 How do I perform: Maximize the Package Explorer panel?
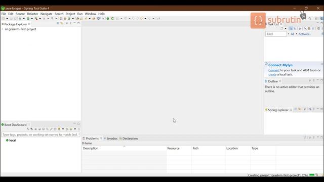tap(78, 23)
